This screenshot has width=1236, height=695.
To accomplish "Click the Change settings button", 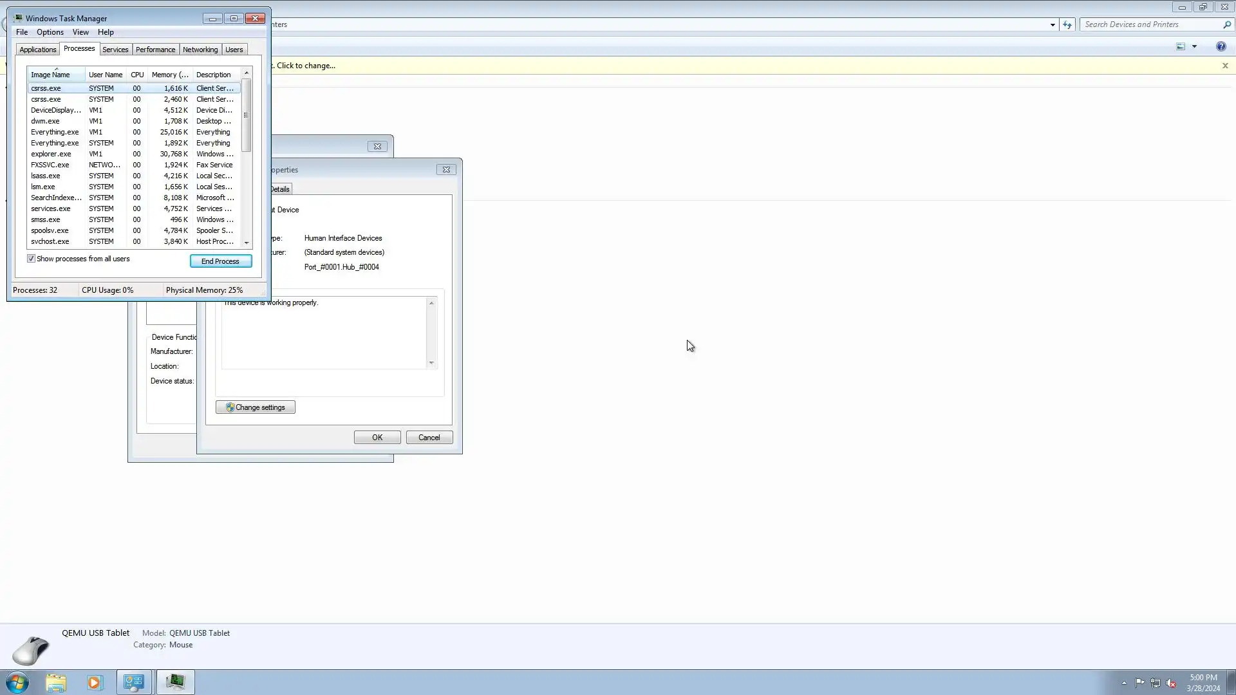I will pyautogui.click(x=256, y=407).
